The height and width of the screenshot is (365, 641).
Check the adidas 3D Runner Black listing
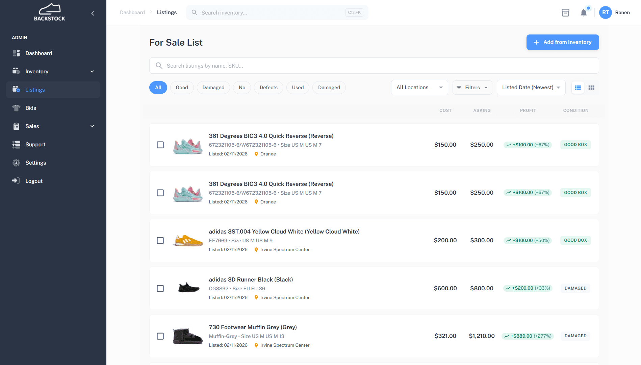click(160, 288)
